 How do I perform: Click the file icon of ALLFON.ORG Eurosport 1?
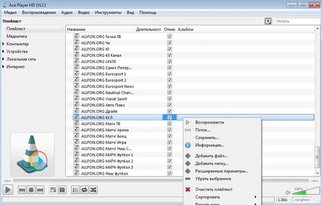pos(76,74)
